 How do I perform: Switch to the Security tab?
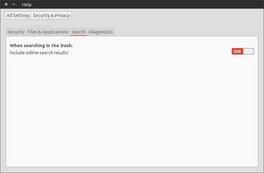16,32
